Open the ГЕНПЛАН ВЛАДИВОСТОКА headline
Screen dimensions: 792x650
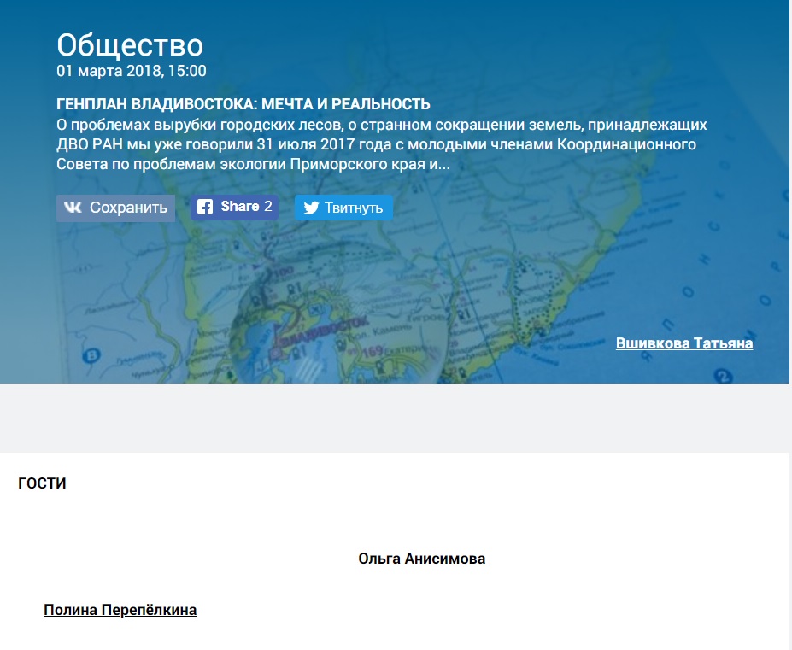243,104
